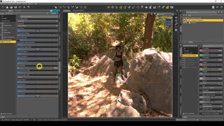Select Currently Used filter in Render Settings
224x126 pixels.
(6, 21)
